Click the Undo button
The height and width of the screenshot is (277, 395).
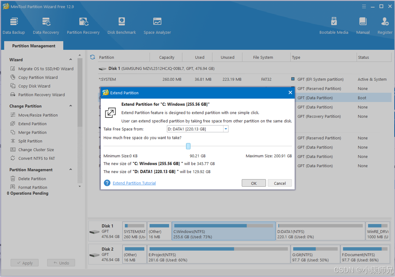pyautogui.click(x=61, y=263)
